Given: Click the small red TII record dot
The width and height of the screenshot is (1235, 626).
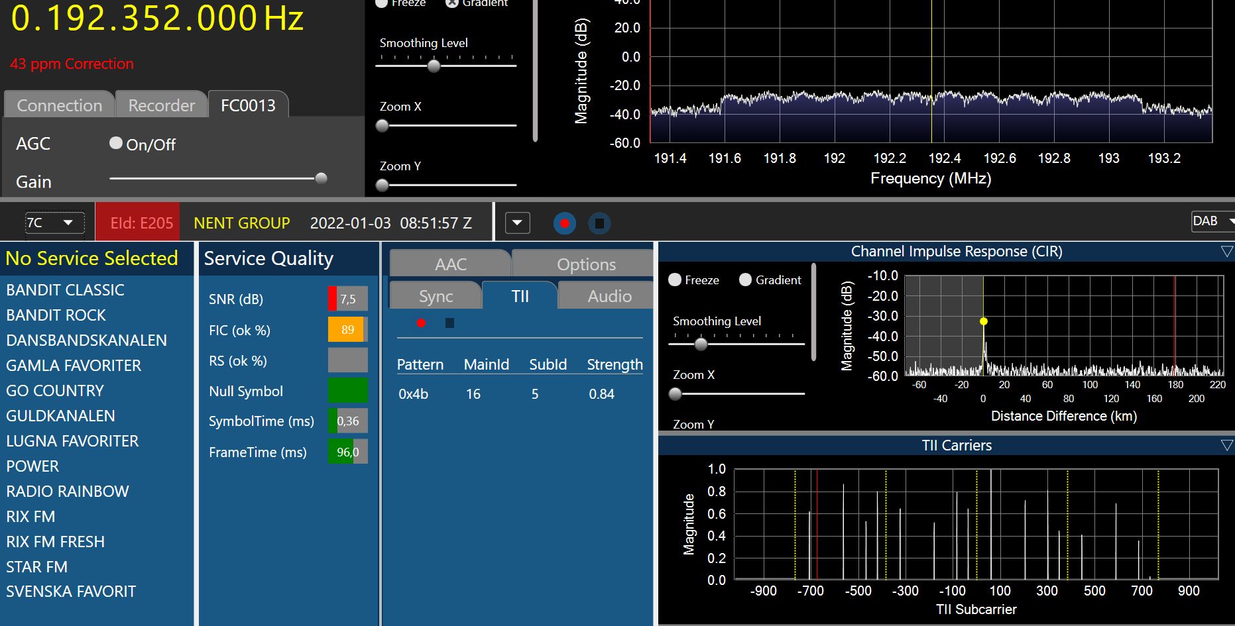Looking at the screenshot, I should [x=421, y=323].
